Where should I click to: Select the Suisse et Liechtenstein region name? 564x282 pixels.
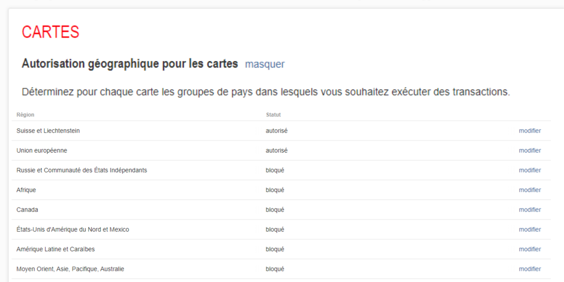pyautogui.click(x=48, y=131)
